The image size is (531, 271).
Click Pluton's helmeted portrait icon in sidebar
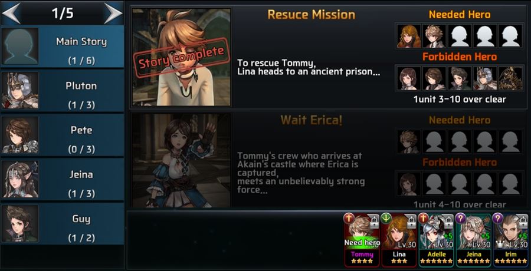[x=20, y=90]
